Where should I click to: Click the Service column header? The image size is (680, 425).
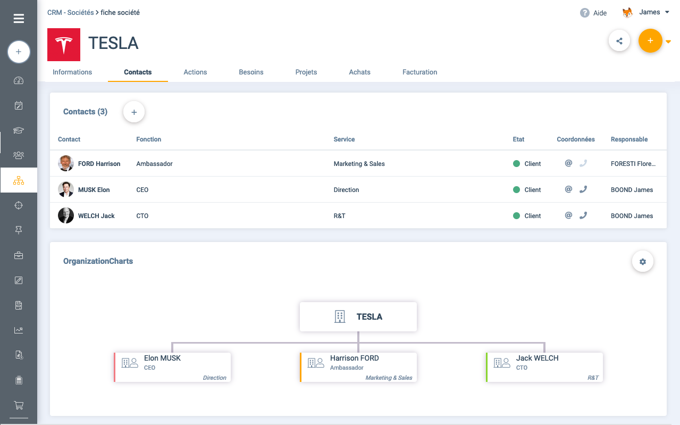pyautogui.click(x=344, y=139)
